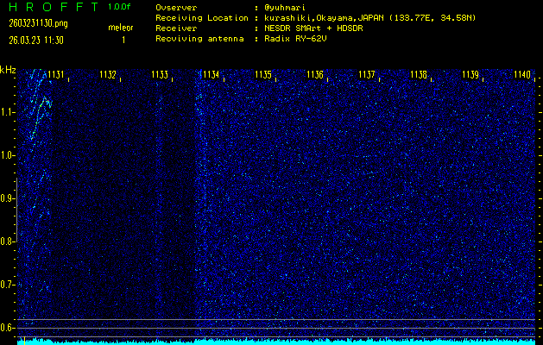Screen dimensions: 543x345
Task: Select the 1140 time marker
Action: click(x=521, y=75)
